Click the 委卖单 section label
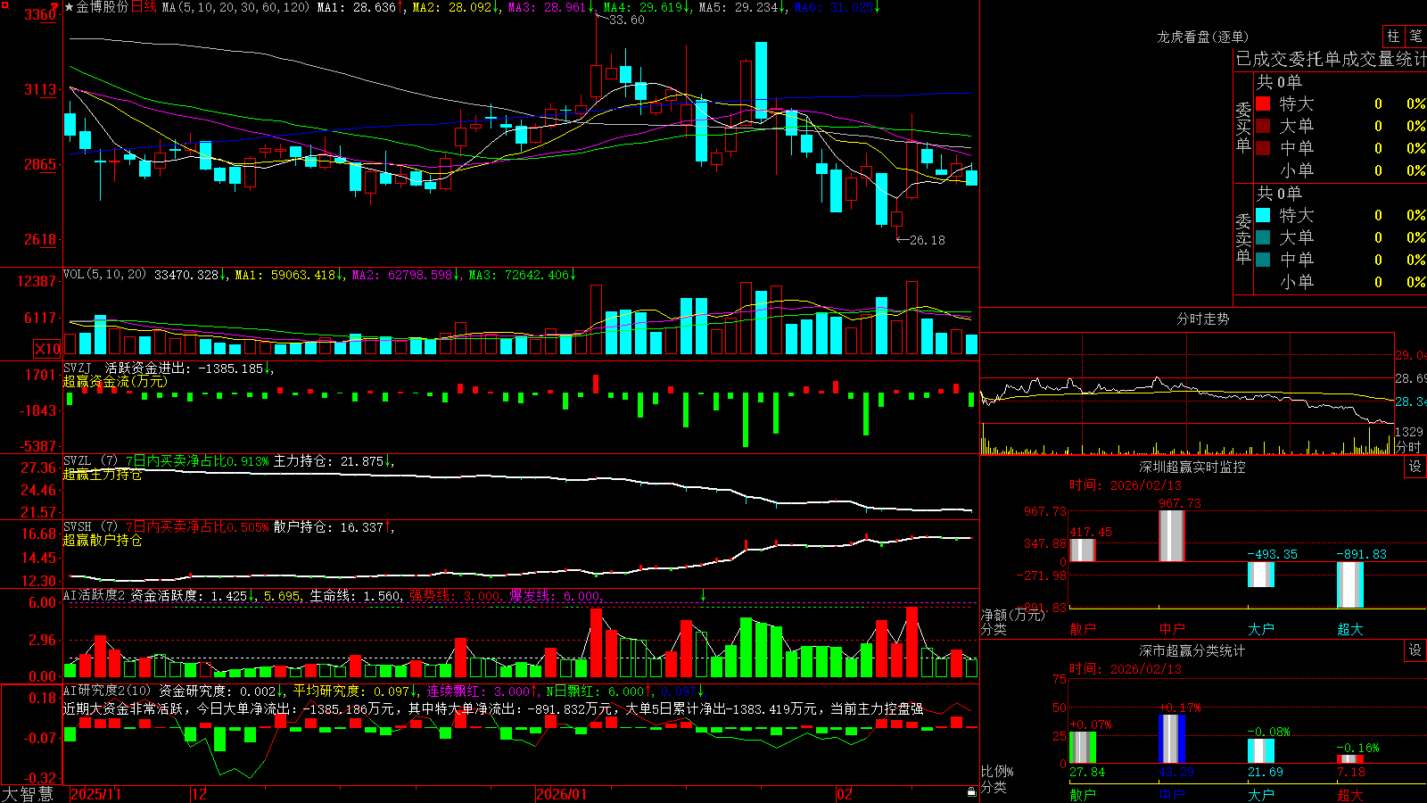This screenshot has width=1427, height=803. click(x=1243, y=238)
